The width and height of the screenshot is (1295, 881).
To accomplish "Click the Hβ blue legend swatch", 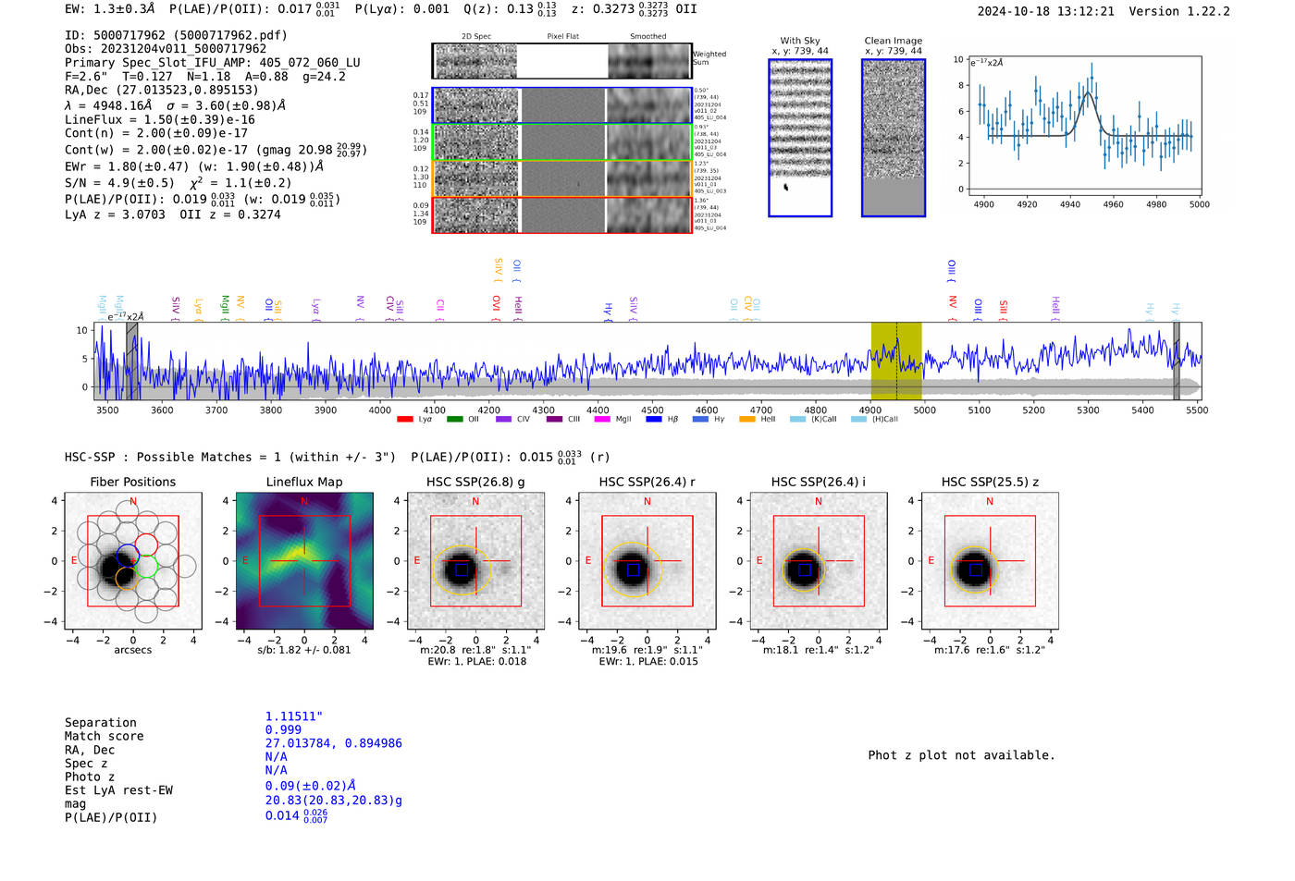I will (654, 419).
